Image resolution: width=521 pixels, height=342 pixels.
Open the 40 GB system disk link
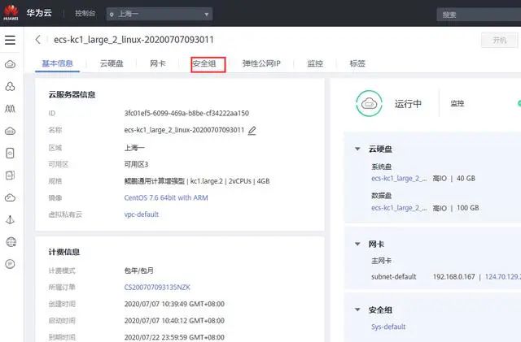pyautogui.click(x=399, y=179)
